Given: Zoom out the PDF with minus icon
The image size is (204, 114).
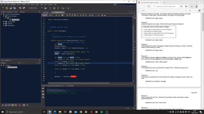Looking at the screenshot, I should (186, 10).
